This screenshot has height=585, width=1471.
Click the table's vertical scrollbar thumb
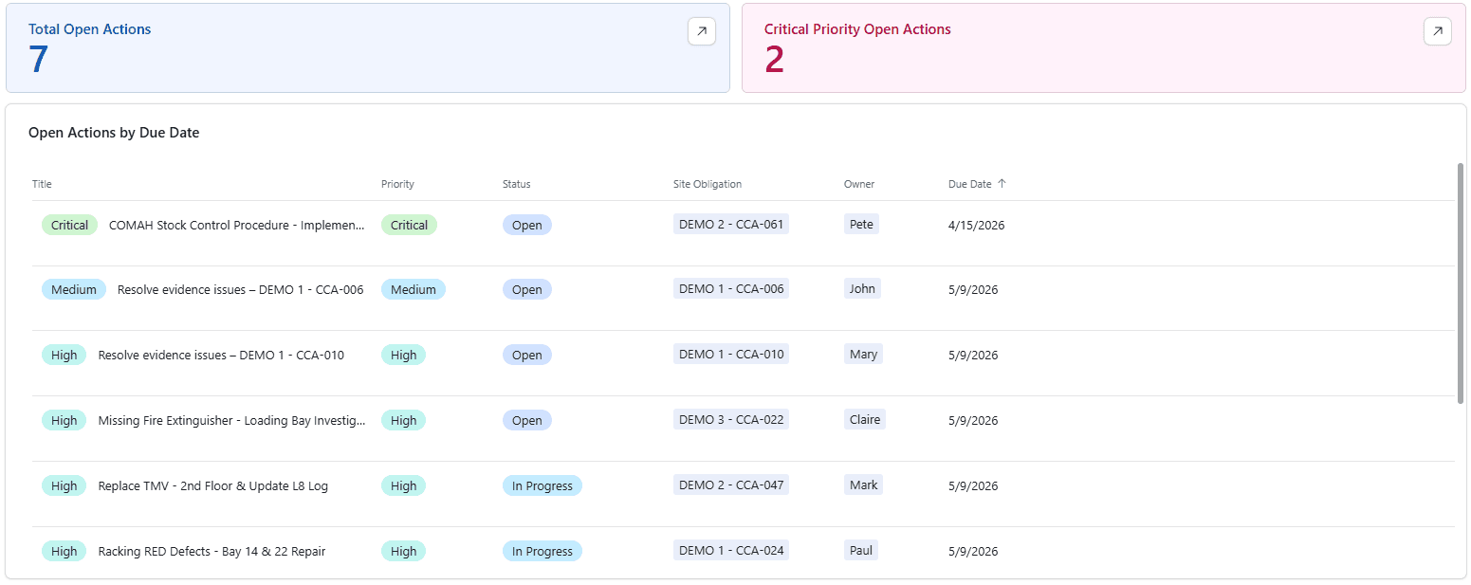click(1461, 283)
